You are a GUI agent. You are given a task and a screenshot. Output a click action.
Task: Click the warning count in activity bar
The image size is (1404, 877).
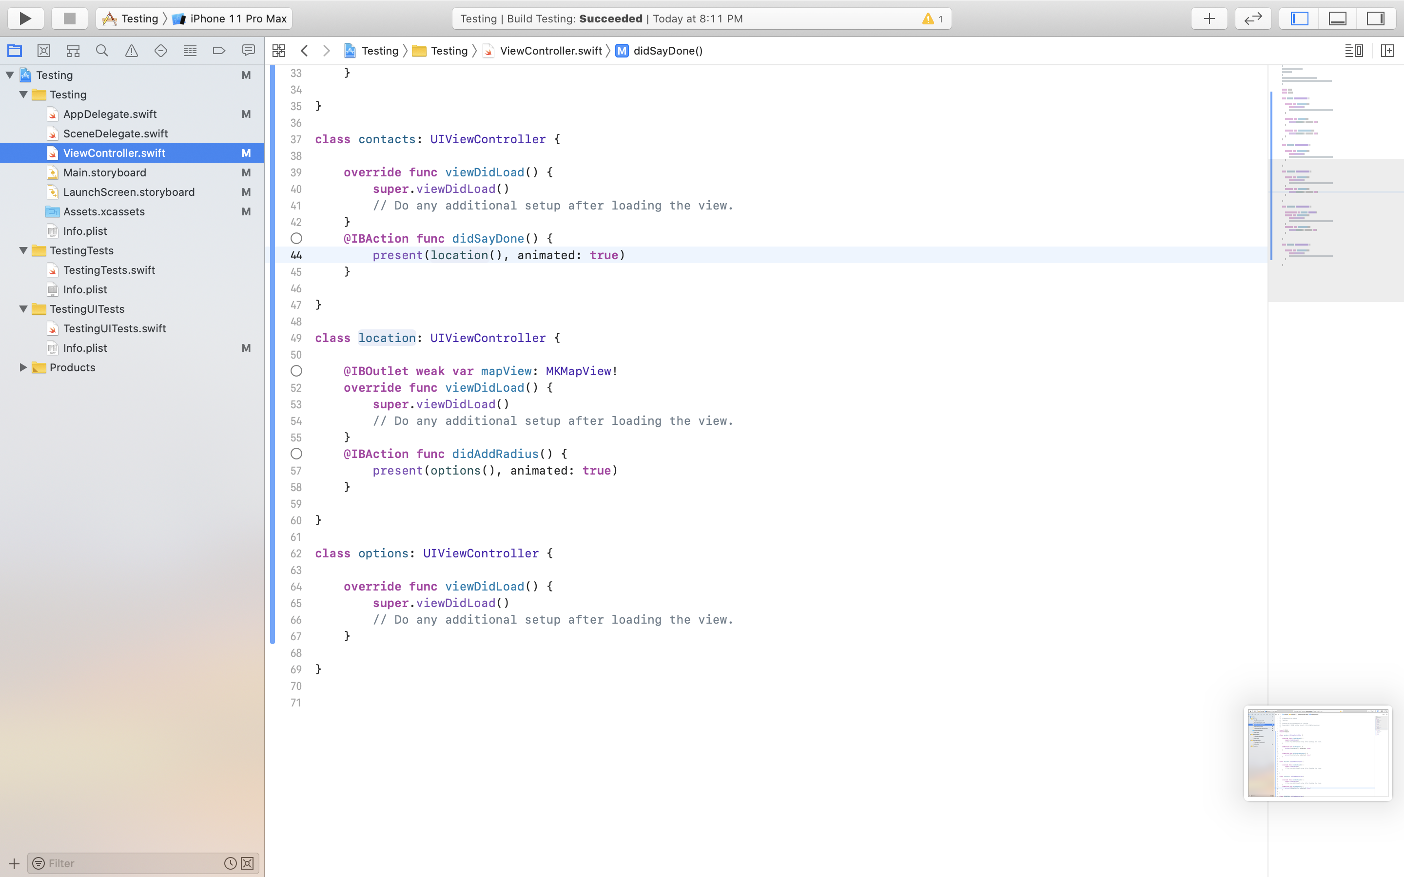tap(933, 19)
